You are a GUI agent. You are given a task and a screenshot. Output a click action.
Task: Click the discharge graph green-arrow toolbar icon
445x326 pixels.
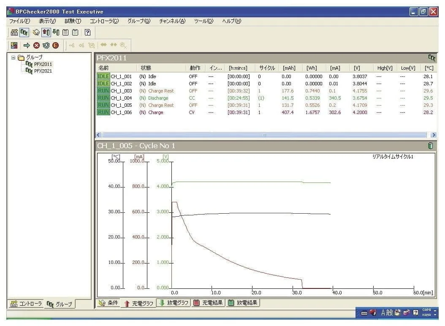(56, 32)
